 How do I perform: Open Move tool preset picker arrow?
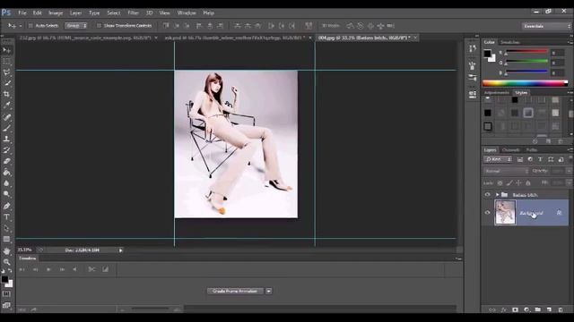point(21,26)
